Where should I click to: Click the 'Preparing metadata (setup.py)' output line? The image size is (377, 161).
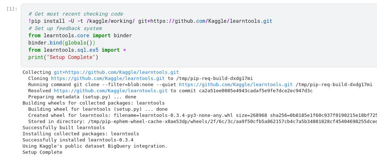point(82,97)
